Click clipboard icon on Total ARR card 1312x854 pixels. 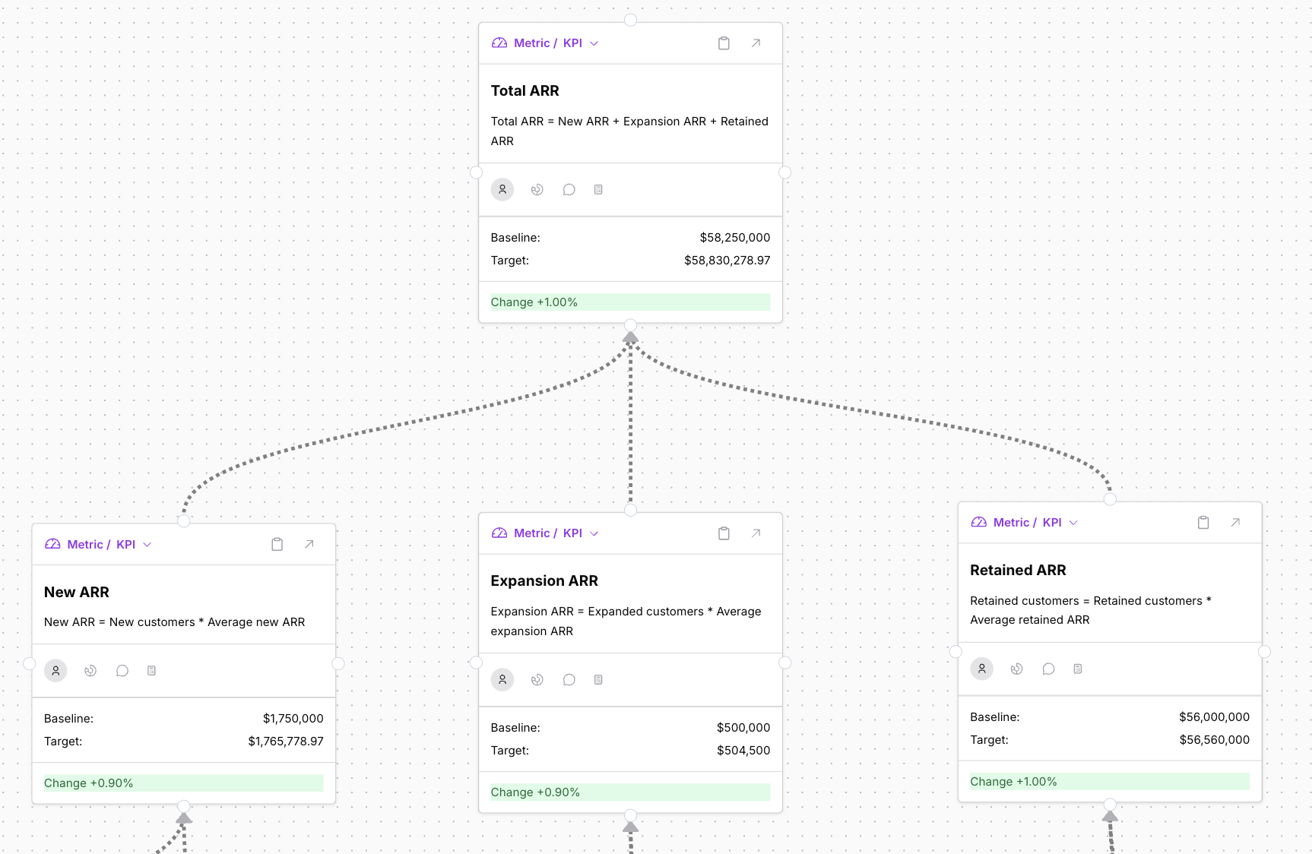coord(724,43)
